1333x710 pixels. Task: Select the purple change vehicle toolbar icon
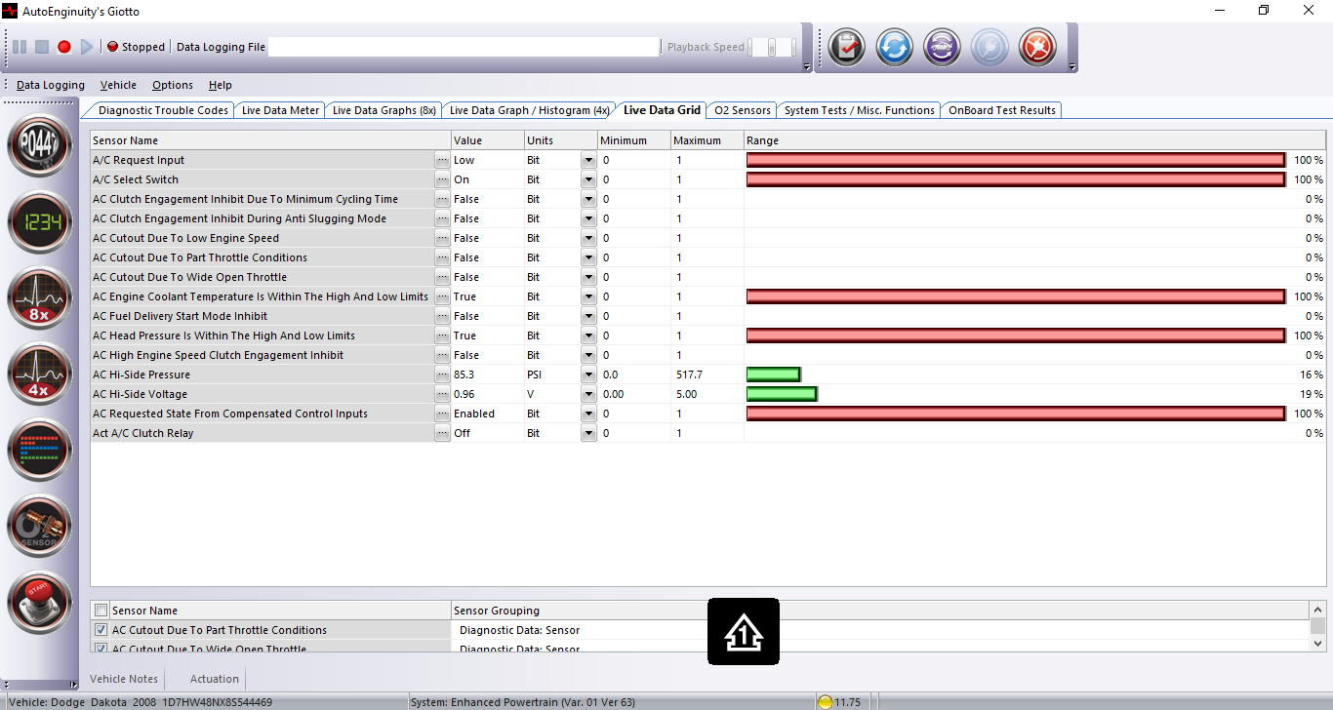click(941, 46)
